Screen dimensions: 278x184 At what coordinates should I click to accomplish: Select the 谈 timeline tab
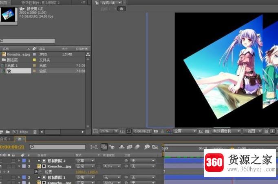[x=19, y=139]
